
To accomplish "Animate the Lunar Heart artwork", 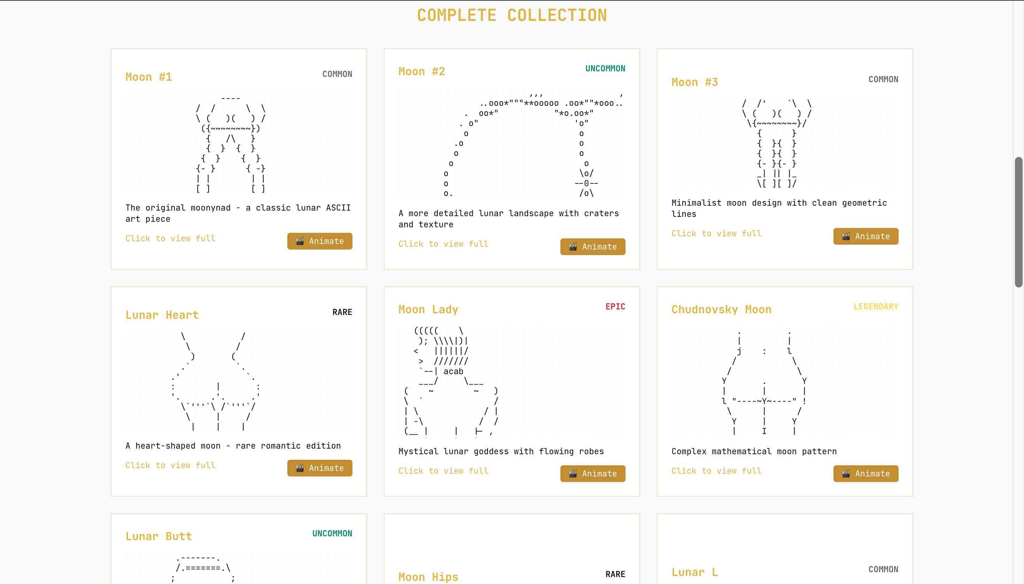I will coord(319,468).
